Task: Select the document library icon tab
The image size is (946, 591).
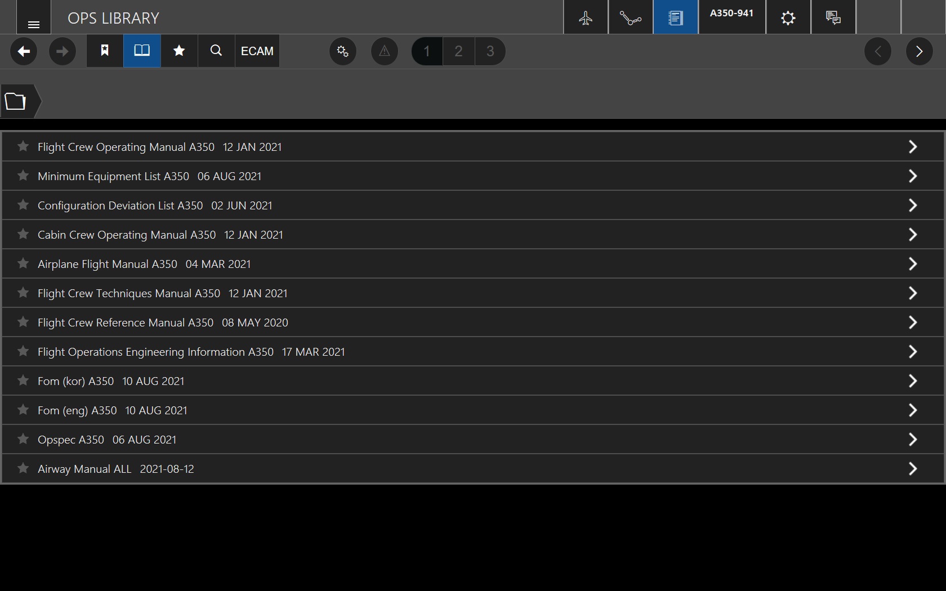Action: point(676,17)
